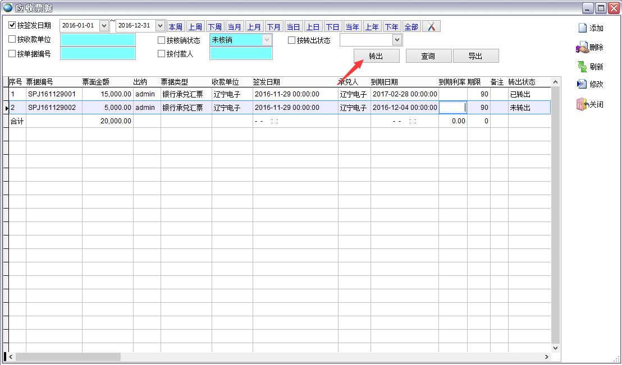This screenshot has height=365, width=622.
Task: Select the 当年 quick date filter
Action: (353, 27)
